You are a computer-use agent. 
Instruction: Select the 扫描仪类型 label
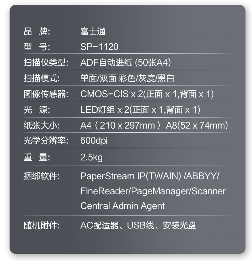[46, 63]
